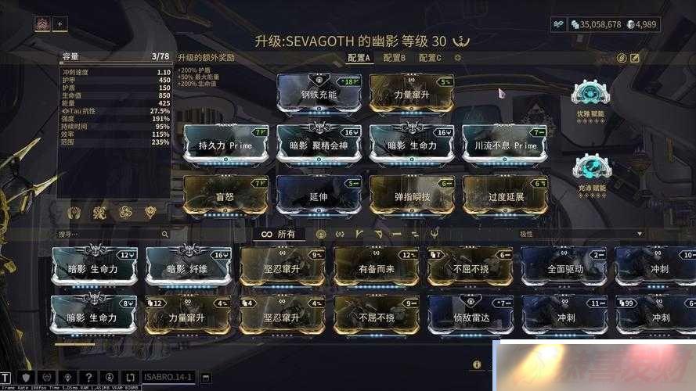This screenshot has width=696, height=391.
Task: Select the 充沛赋能 arcane slot icon
Action: 592,167
